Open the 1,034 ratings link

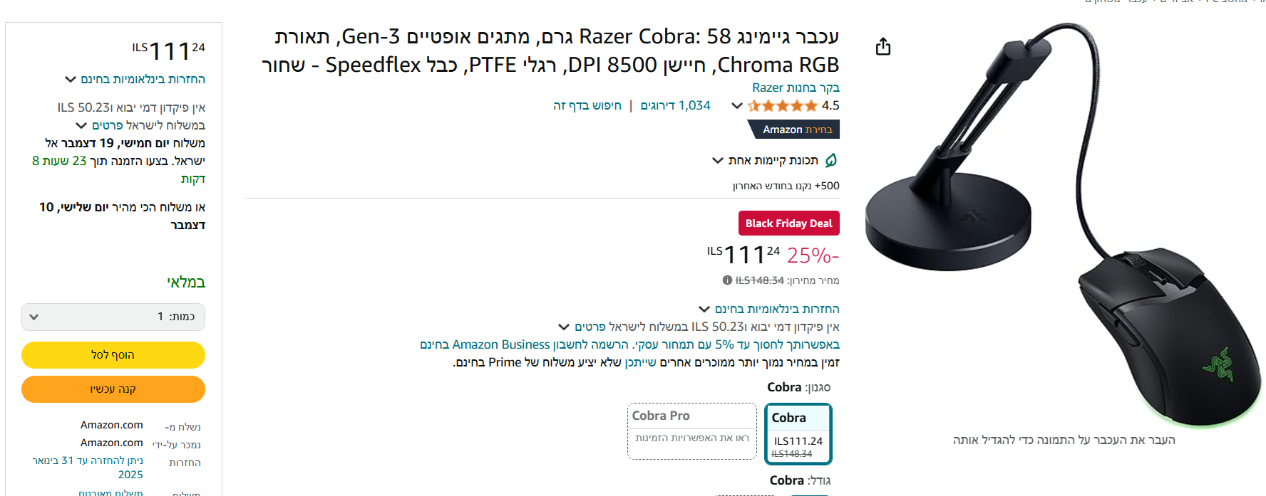pos(675,106)
